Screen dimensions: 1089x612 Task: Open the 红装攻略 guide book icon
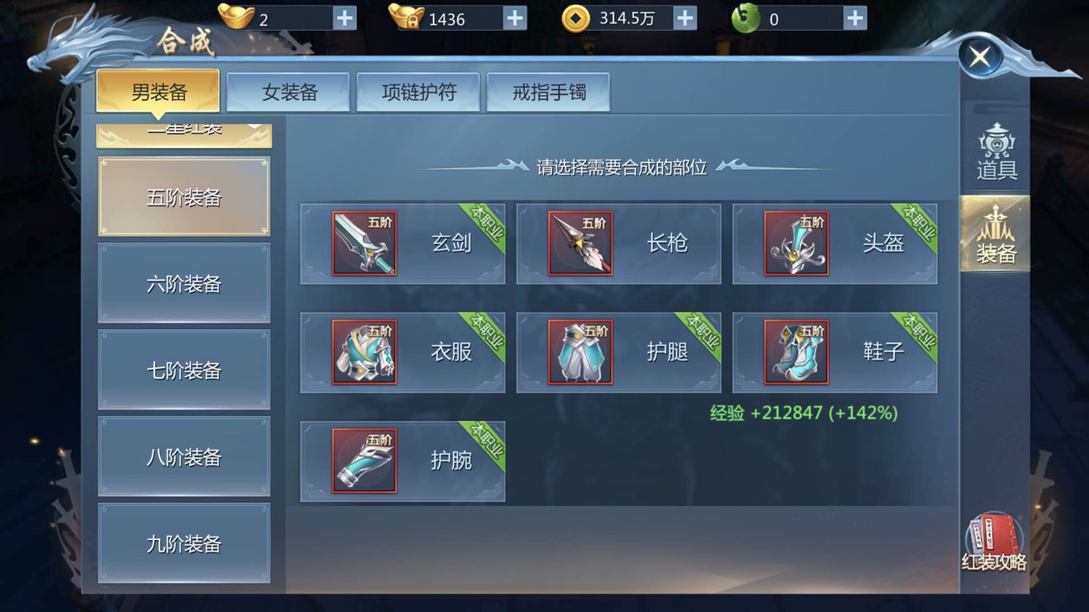[994, 542]
